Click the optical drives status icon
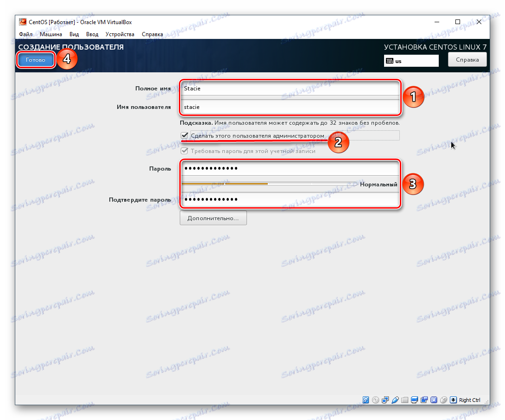Image resolution: width=505 pixels, height=420 pixels. tap(374, 400)
